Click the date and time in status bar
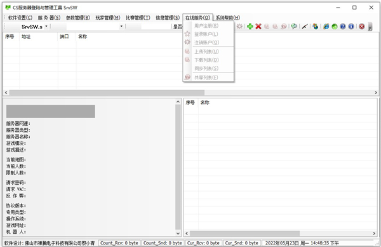 click(302, 243)
